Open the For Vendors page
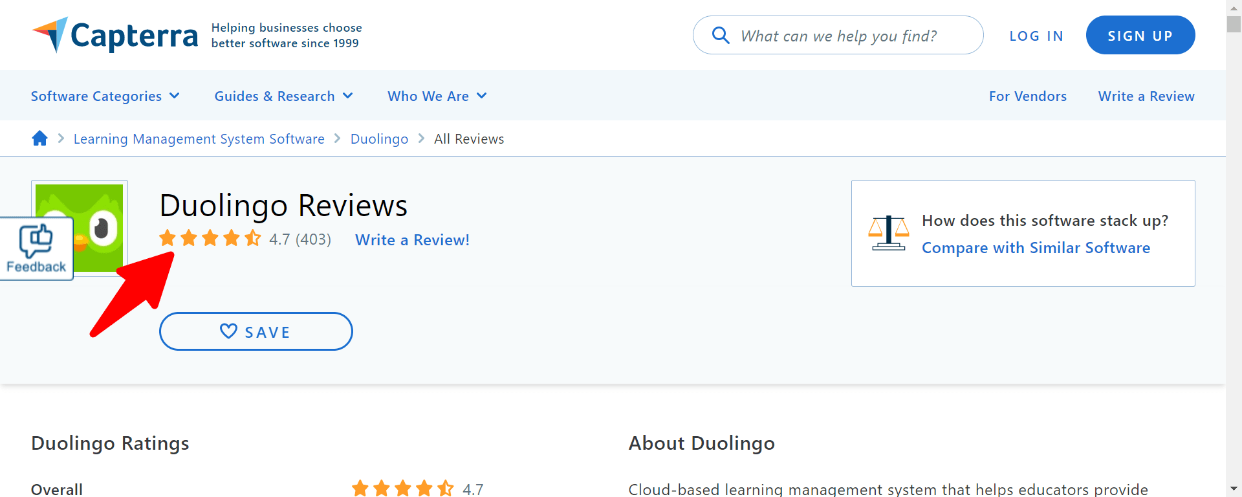 pos(1027,96)
